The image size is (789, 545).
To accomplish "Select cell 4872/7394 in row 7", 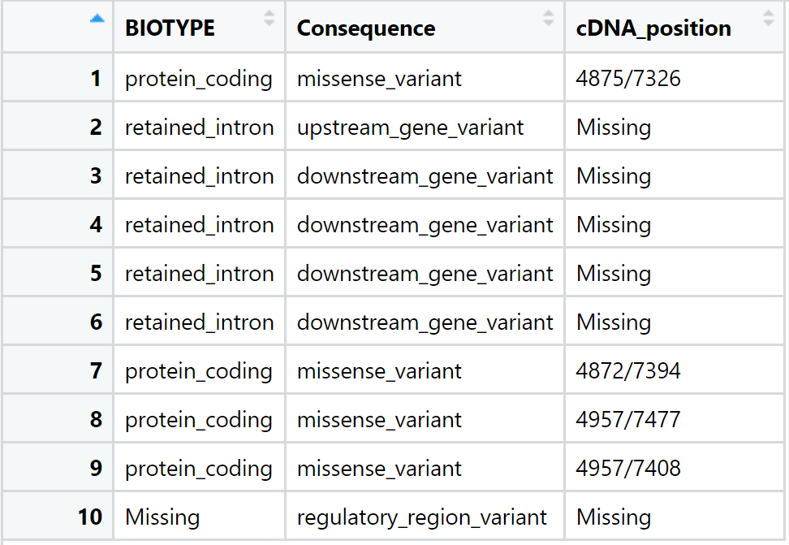I will click(675, 370).
